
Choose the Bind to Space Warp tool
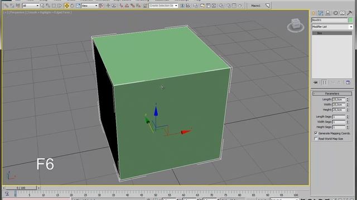click(x=17, y=6)
